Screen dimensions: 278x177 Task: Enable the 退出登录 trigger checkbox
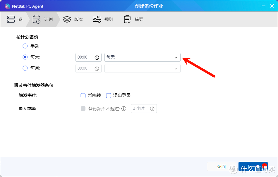pos(109,95)
